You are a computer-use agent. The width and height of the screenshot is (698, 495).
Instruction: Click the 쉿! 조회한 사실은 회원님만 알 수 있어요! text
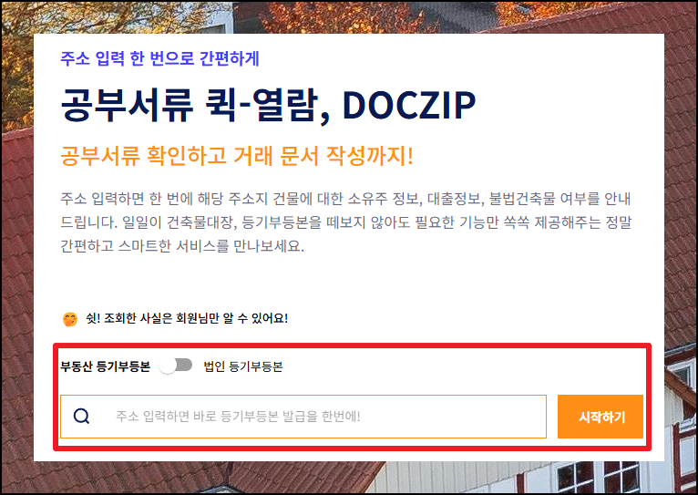click(x=187, y=319)
